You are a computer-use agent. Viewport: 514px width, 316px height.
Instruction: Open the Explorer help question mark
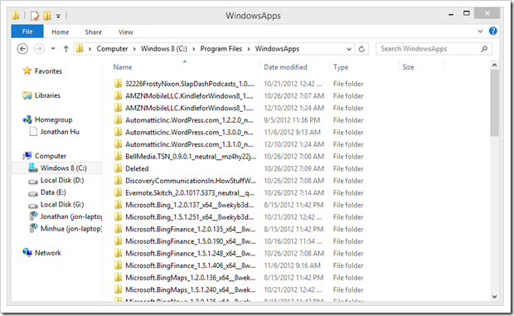click(x=492, y=32)
